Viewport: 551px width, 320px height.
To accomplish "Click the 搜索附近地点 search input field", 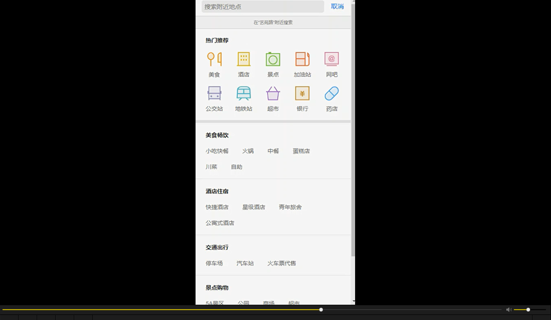I will (x=262, y=6).
